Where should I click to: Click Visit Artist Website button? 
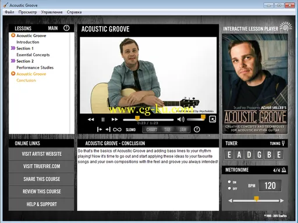(41, 154)
